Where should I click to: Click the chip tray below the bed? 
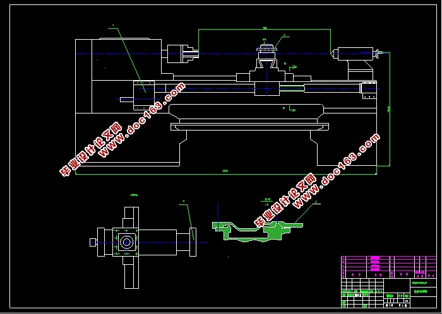pos(249,127)
